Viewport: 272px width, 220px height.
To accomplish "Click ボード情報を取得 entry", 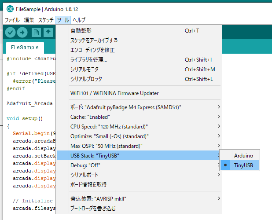I will 88,184.
